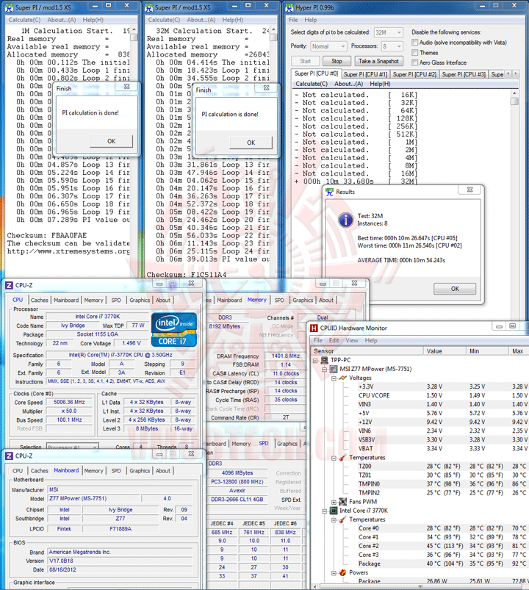Image resolution: width=529 pixels, height=590 pixels.
Task: Open the digits of pi 32M dropdown
Action: point(388,32)
